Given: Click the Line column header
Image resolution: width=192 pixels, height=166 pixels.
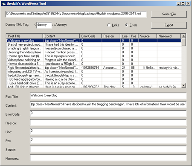Looking at the screenshot, I should (125, 36).
